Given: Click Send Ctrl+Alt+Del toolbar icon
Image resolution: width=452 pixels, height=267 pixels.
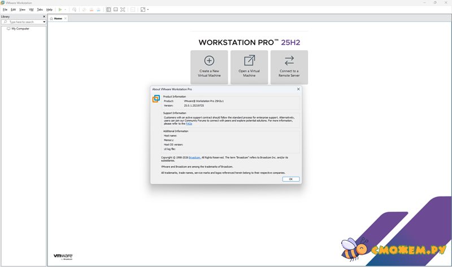Looking at the screenshot, I should tap(75, 10).
